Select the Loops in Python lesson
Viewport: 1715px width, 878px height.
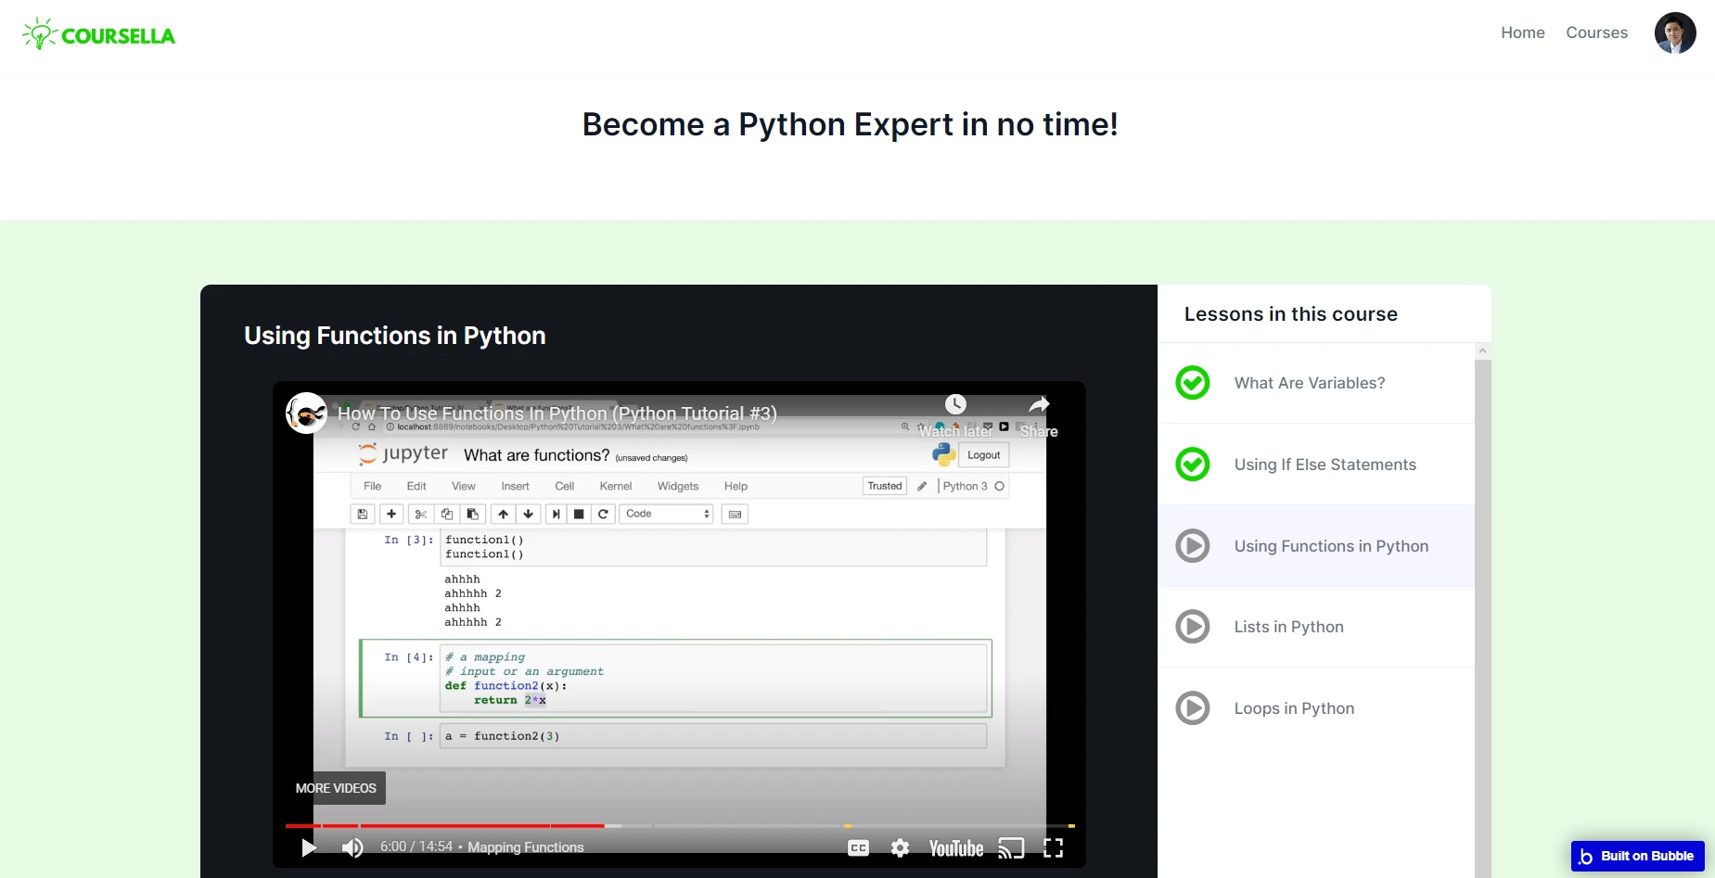pyautogui.click(x=1294, y=708)
